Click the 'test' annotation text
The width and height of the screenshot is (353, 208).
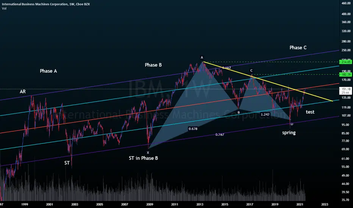[x=310, y=112]
